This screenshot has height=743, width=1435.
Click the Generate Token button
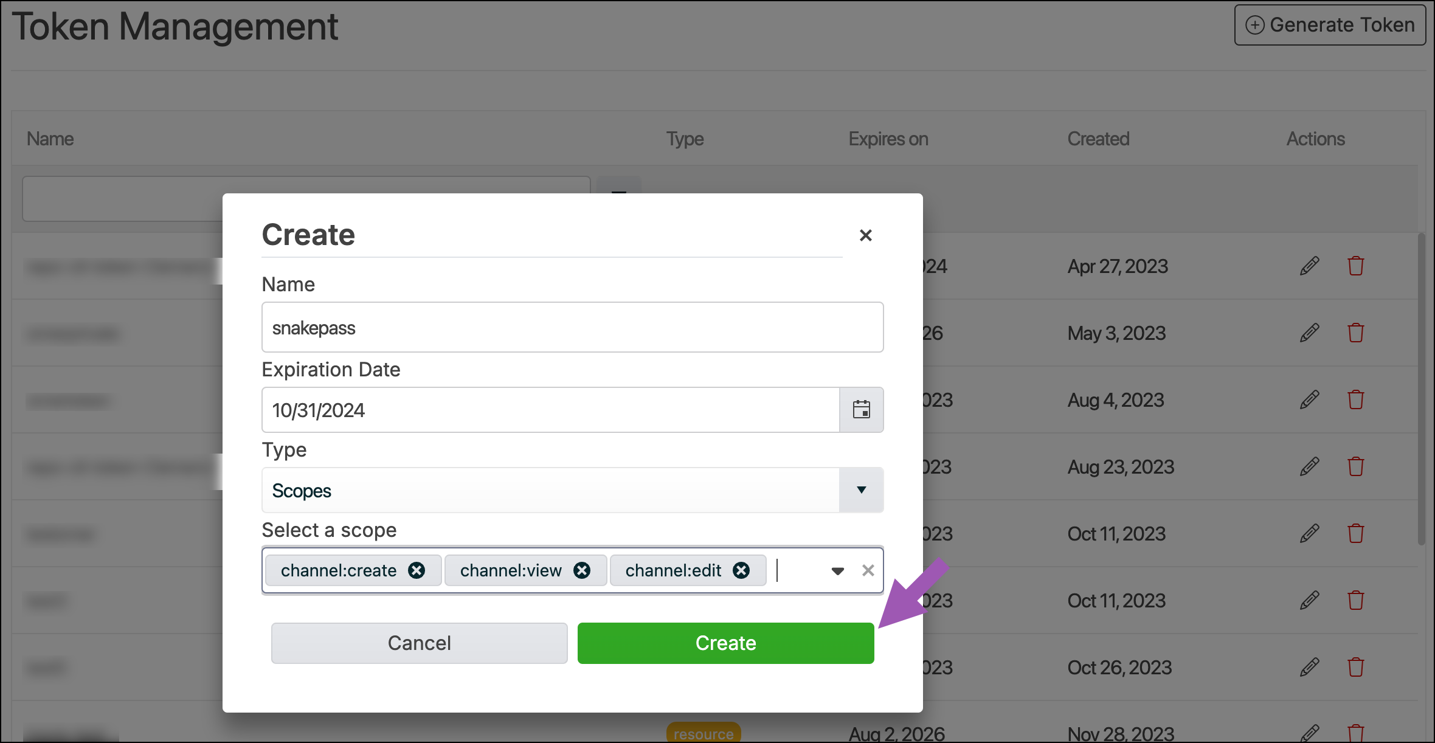pos(1330,25)
